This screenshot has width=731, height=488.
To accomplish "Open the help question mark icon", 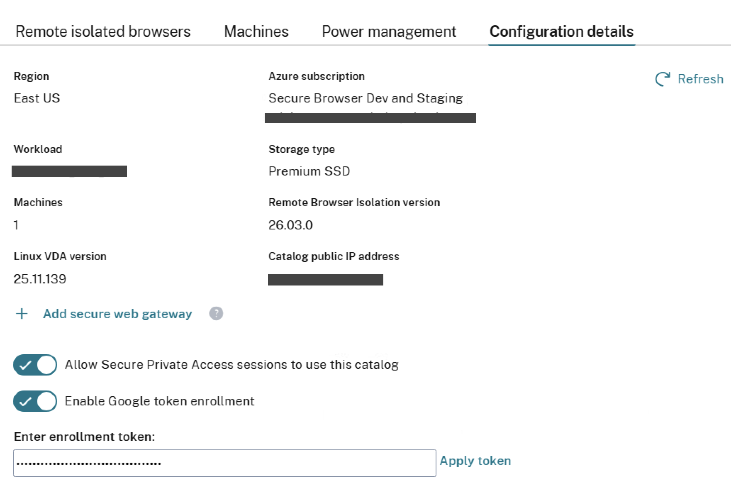I will (x=216, y=313).
